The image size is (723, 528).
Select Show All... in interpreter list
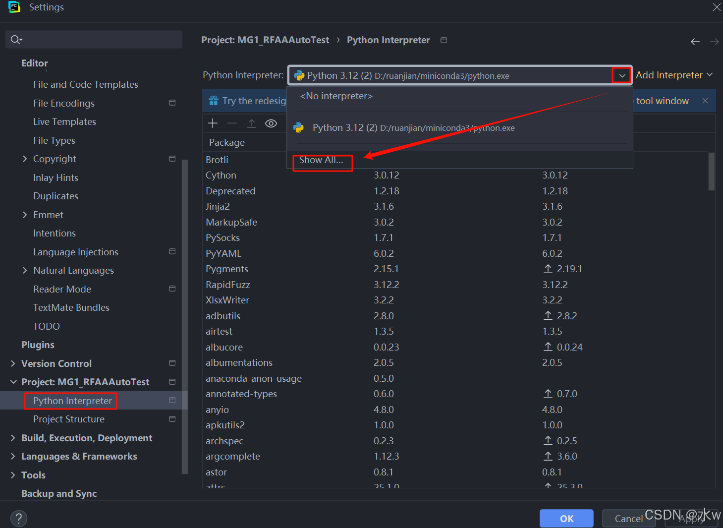click(321, 160)
